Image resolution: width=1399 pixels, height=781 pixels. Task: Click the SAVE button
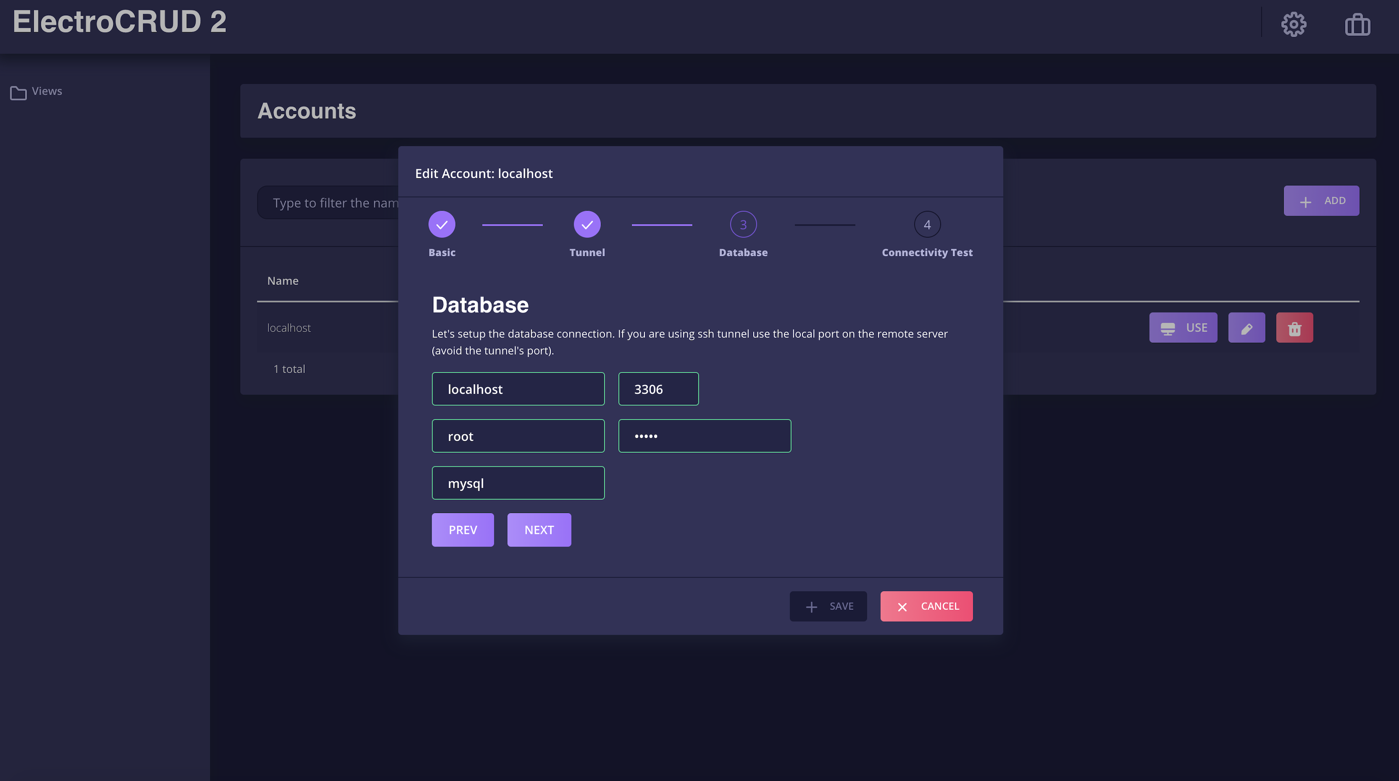828,606
